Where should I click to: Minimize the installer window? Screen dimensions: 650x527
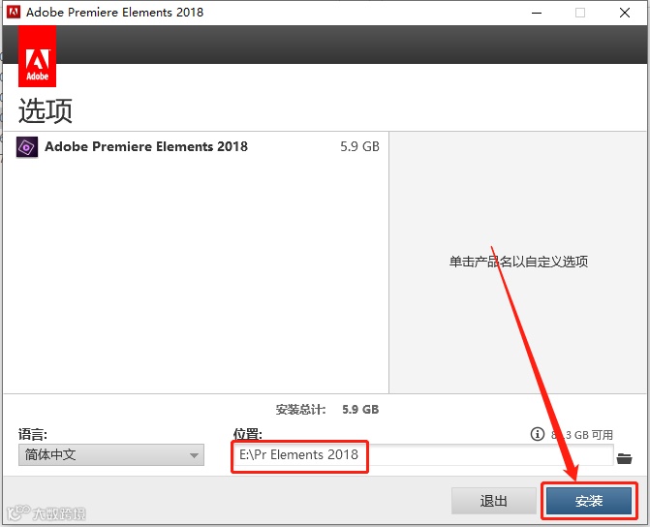(537, 13)
